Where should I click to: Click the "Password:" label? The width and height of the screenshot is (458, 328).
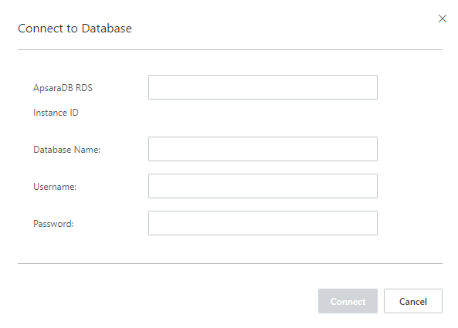(53, 224)
